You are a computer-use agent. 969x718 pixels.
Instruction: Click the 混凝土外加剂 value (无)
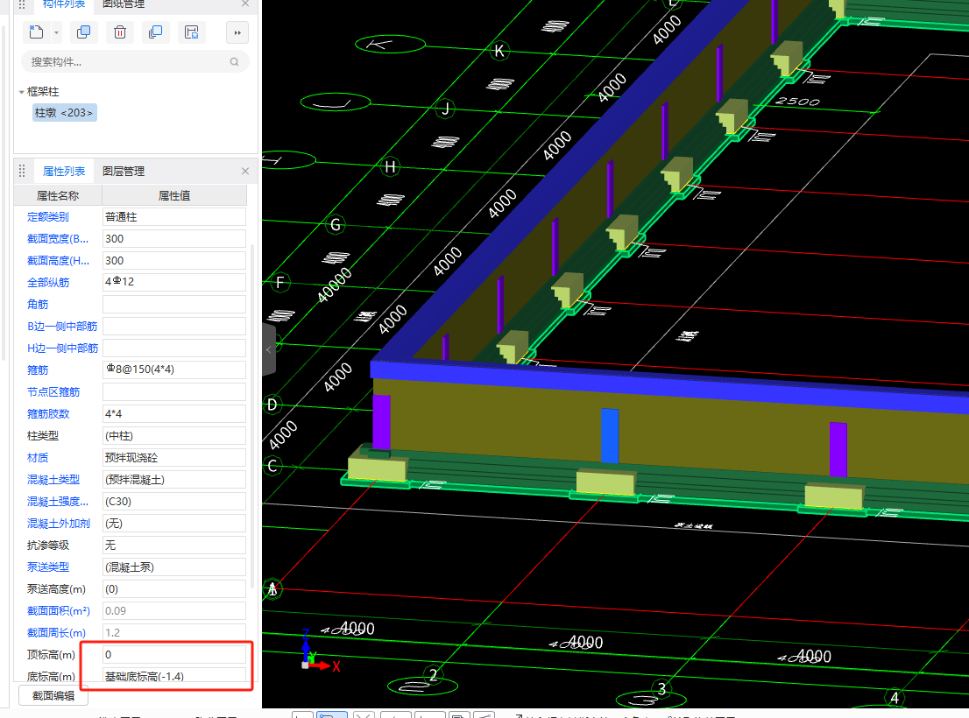point(174,524)
